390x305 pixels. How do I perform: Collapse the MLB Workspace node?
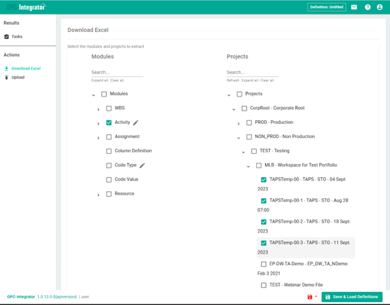click(248, 166)
